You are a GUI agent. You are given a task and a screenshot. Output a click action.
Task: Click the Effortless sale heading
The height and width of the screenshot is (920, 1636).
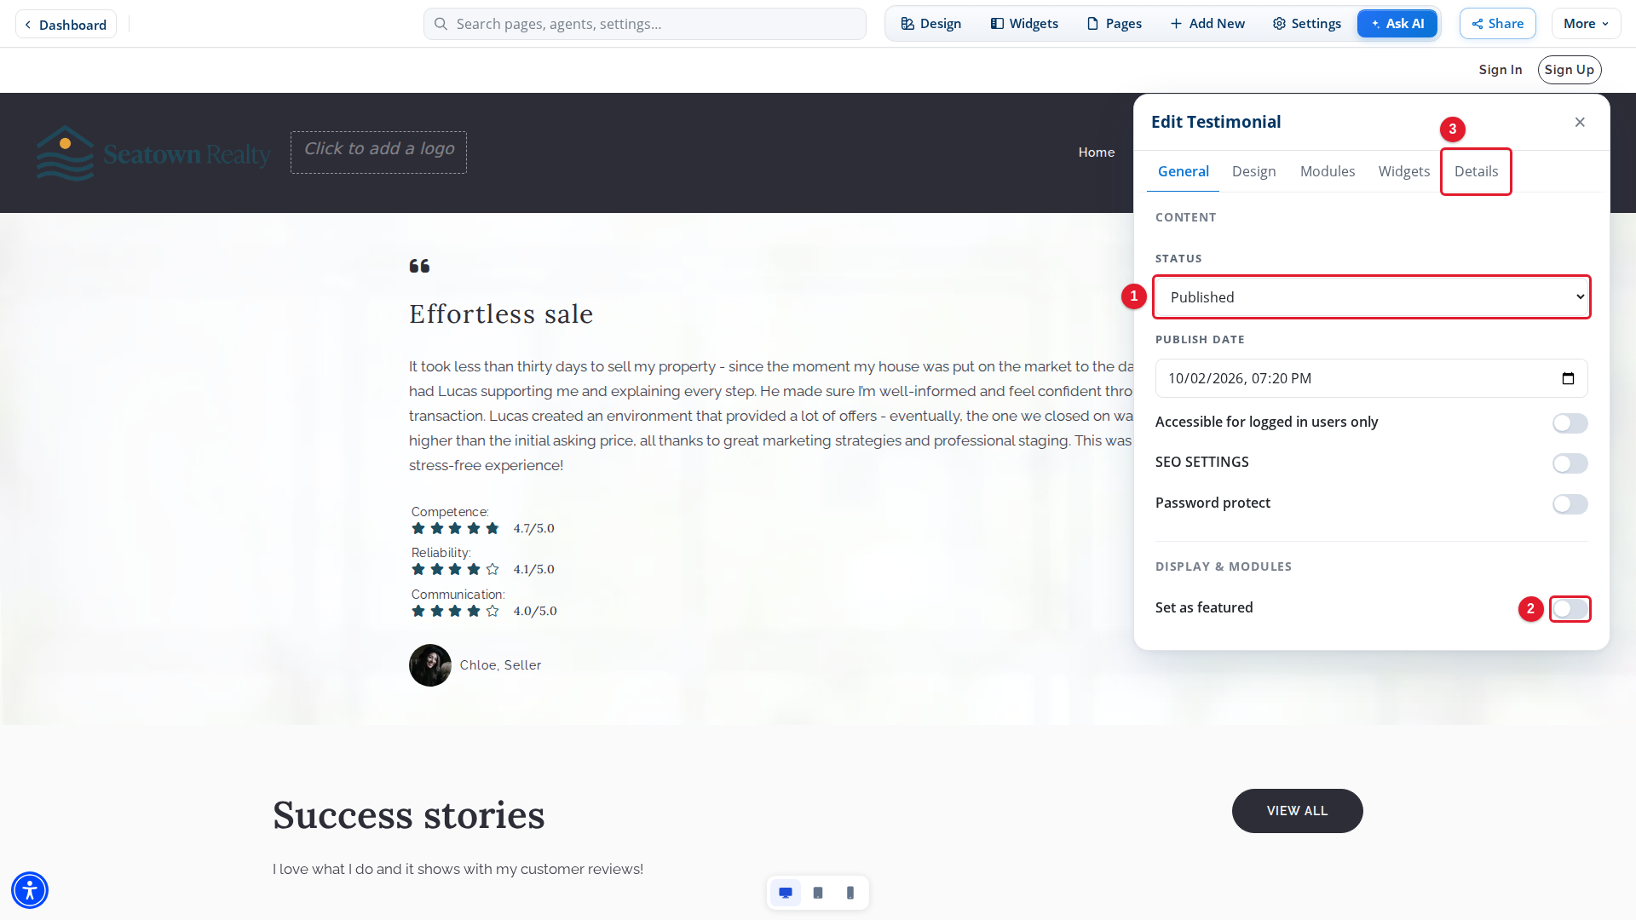point(501,314)
